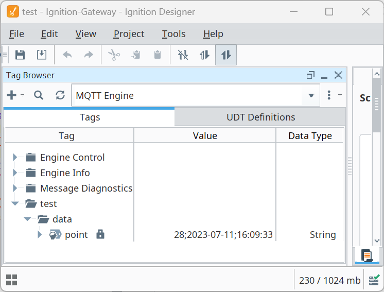Screen dimensions: 384x292
Task: Close the Tag Browser panel
Action: pyautogui.click(x=339, y=75)
